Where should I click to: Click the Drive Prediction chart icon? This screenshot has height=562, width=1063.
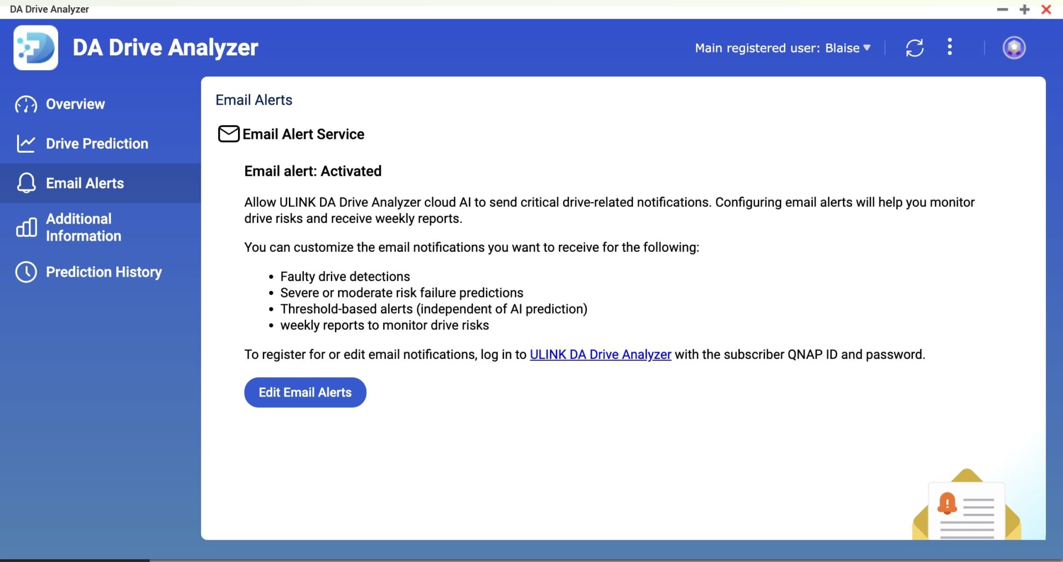pos(26,144)
